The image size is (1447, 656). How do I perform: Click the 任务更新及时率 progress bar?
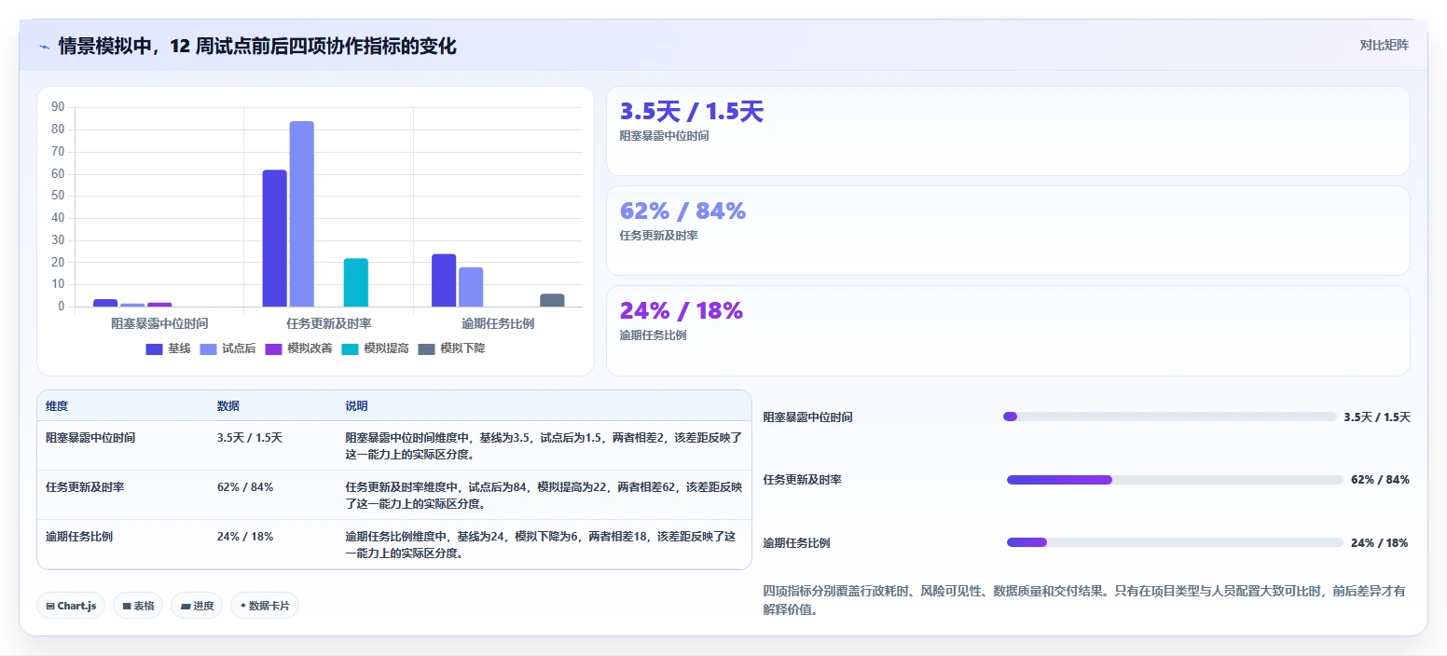click(1175, 480)
